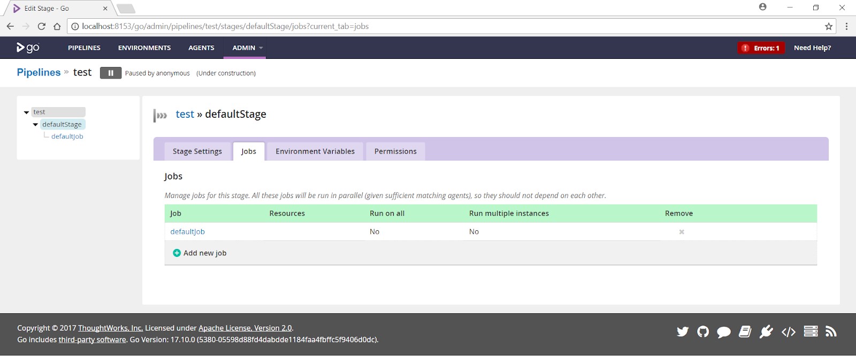This screenshot has height=356, width=856.
Task: Switch to the Stage Settings tab
Action: tap(197, 152)
